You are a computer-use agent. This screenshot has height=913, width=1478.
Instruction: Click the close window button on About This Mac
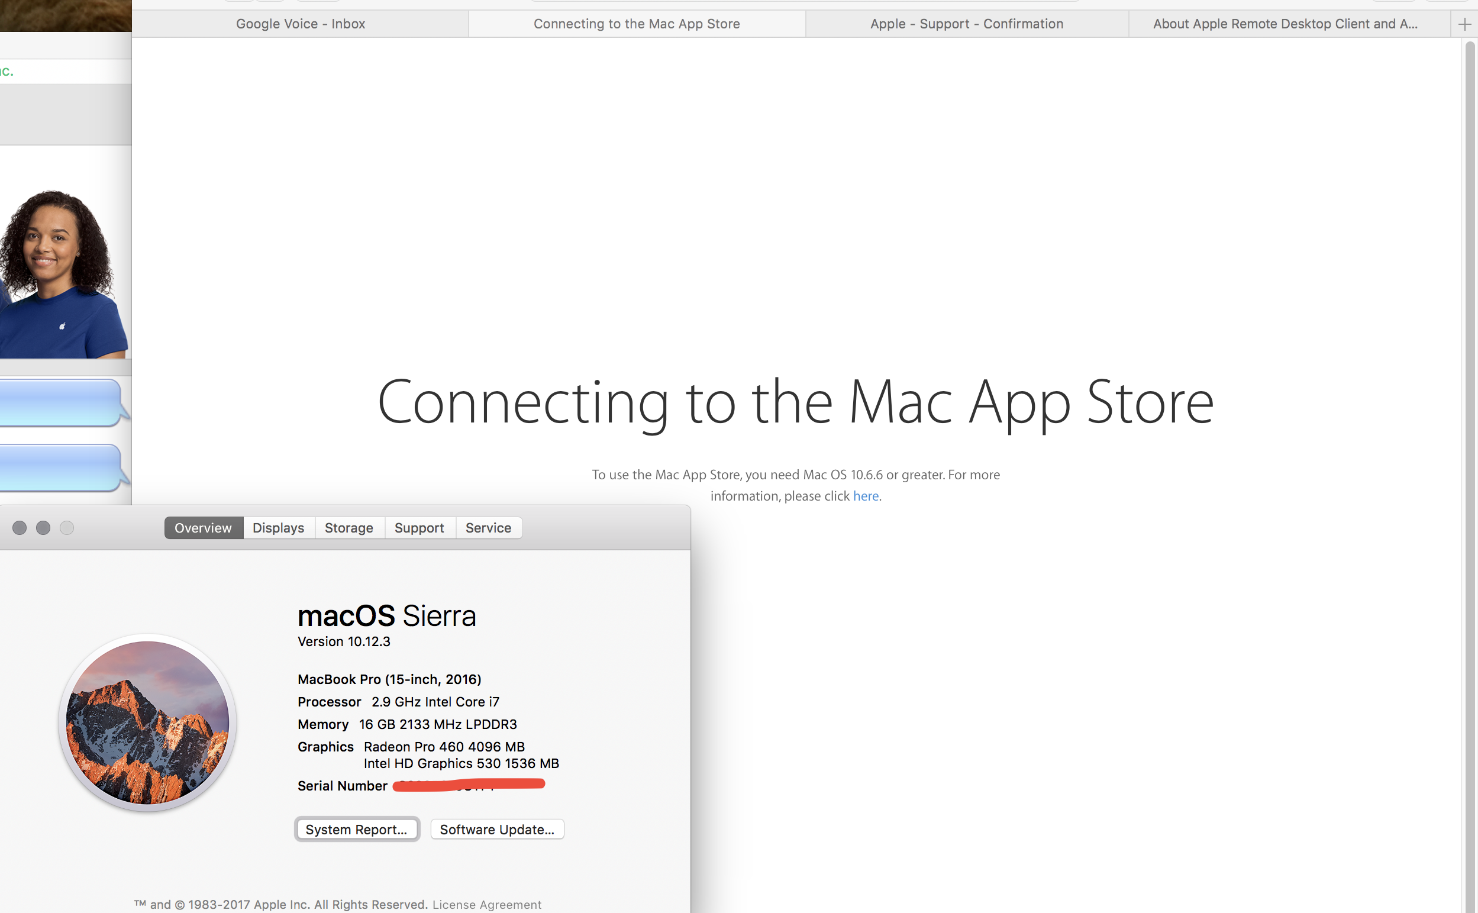[x=20, y=528]
